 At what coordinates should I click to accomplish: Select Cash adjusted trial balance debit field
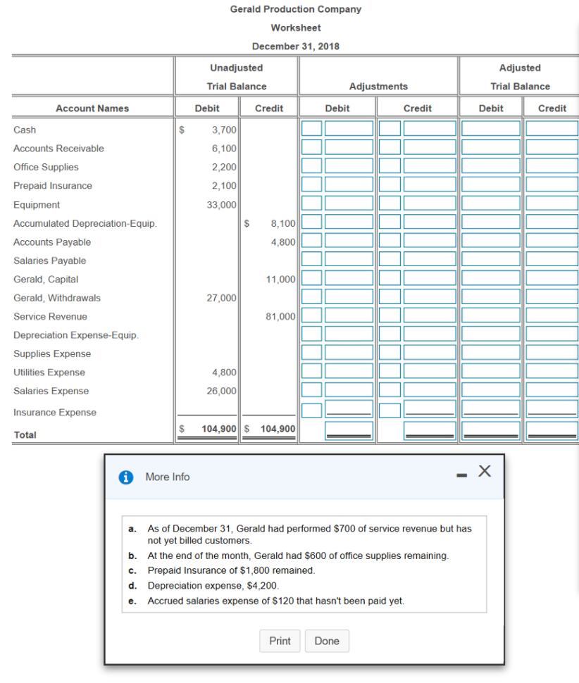click(x=490, y=129)
